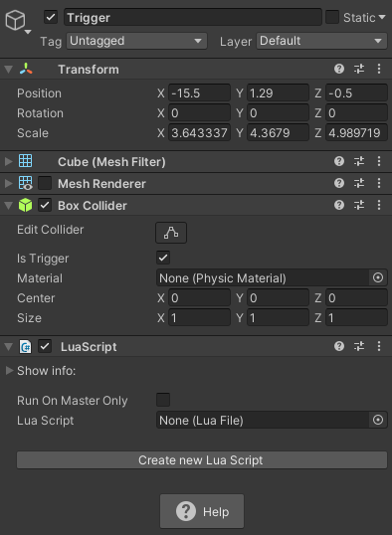Screen dimensions: 392x535
Task: Open the Layer dropdown showing Default
Action: pos(321,41)
